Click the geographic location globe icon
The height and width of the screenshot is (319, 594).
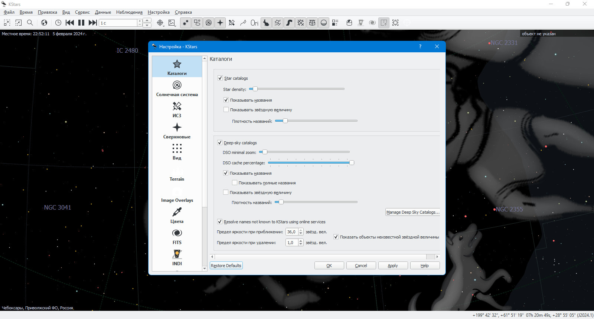44,23
